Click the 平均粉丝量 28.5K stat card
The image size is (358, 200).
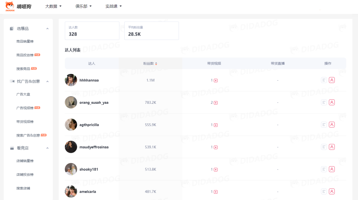pos(151,31)
